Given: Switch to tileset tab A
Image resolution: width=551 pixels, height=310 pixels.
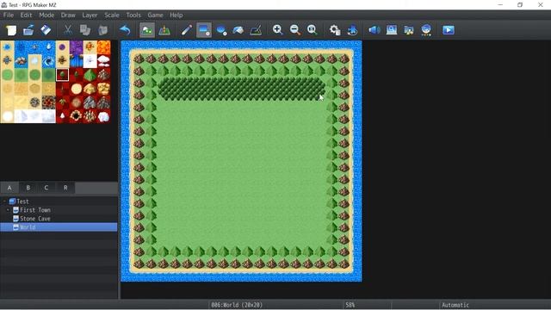Looking at the screenshot, I should point(9,188).
